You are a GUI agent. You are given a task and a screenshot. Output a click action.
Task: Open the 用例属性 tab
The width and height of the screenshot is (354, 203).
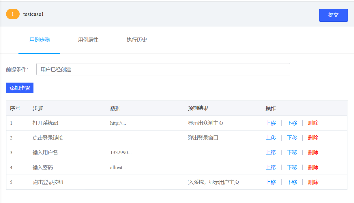click(x=88, y=40)
